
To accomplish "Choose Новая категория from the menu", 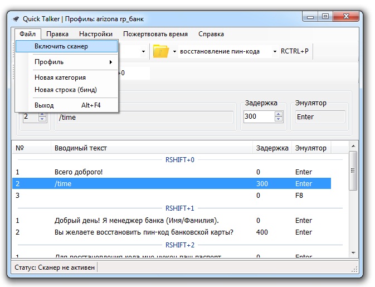I will (x=66, y=77).
